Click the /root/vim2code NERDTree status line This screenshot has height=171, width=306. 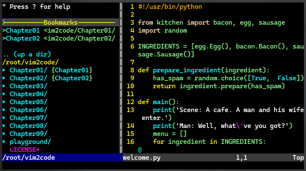62,157
